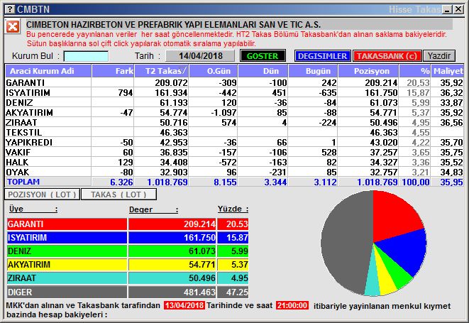Click the Yüzde legend heading
Image resolution: width=469 pixels, height=323 pixels.
[x=233, y=209]
